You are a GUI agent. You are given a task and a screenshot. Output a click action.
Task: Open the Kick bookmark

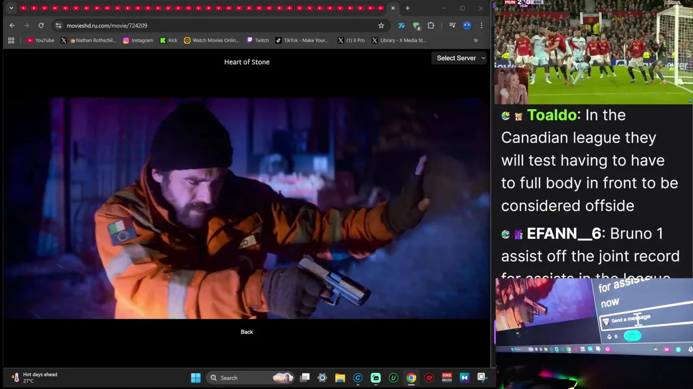(x=168, y=40)
